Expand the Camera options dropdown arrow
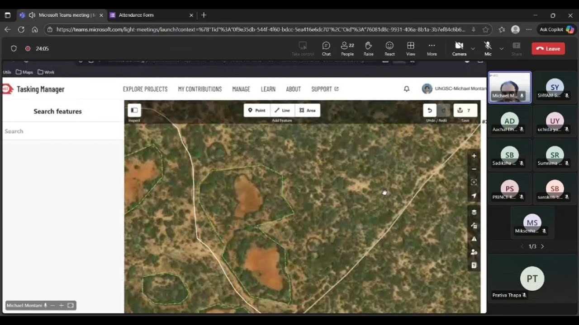This screenshot has height=325, width=579. pos(473,48)
